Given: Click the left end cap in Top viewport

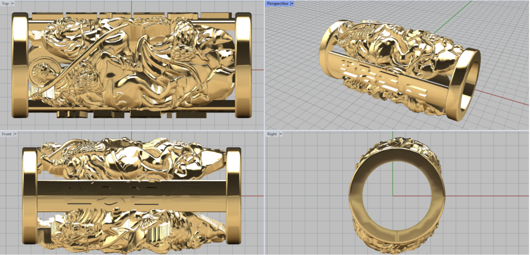Looking at the screenshot, I should click(x=20, y=66).
